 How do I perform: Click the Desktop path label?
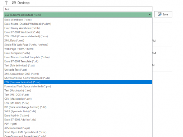point(24,3)
